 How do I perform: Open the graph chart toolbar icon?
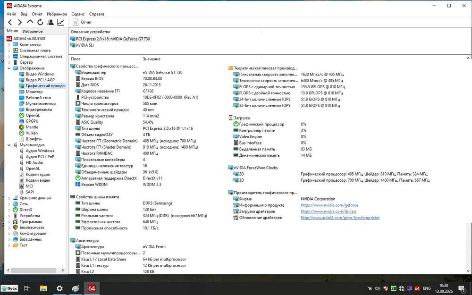click(x=61, y=22)
